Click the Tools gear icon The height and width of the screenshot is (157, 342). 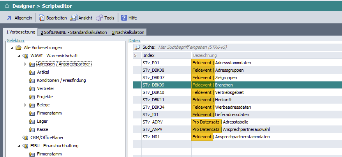click(99, 18)
